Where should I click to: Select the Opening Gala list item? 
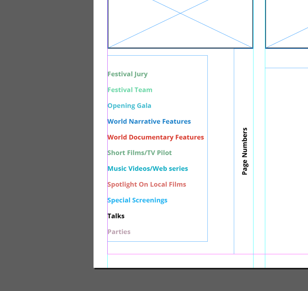pos(129,106)
